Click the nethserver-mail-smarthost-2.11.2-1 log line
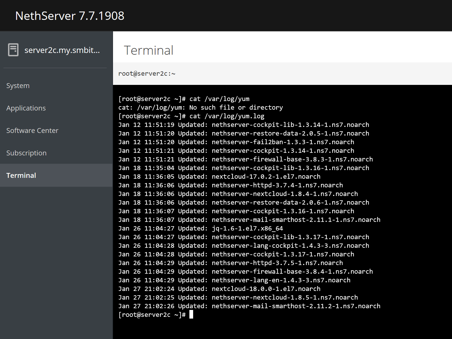This screenshot has width=452, height=339. 249,306
